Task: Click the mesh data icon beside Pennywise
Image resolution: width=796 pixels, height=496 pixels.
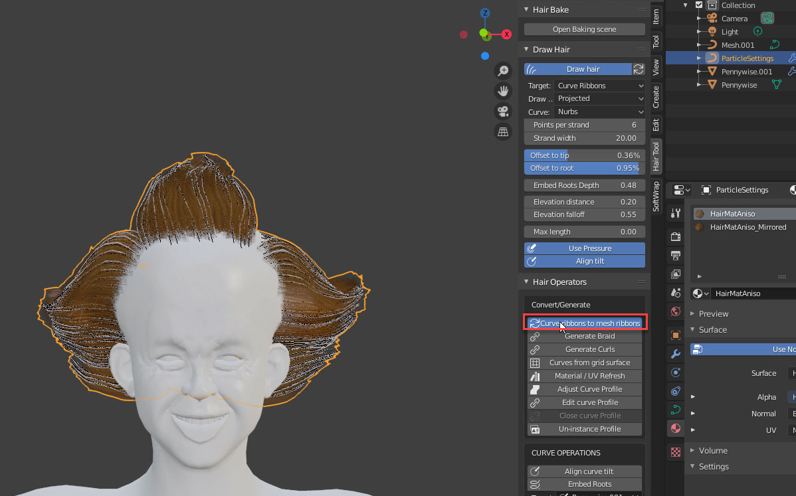Action: pyautogui.click(x=777, y=85)
